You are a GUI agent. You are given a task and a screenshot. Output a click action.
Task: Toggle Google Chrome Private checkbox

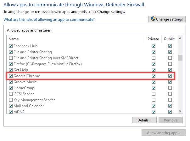point(154,76)
